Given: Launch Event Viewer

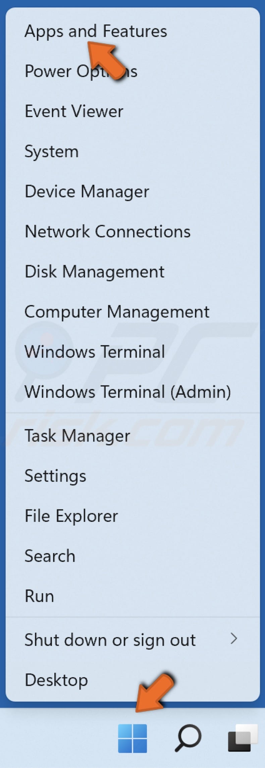Looking at the screenshot, I should [73, 111].
